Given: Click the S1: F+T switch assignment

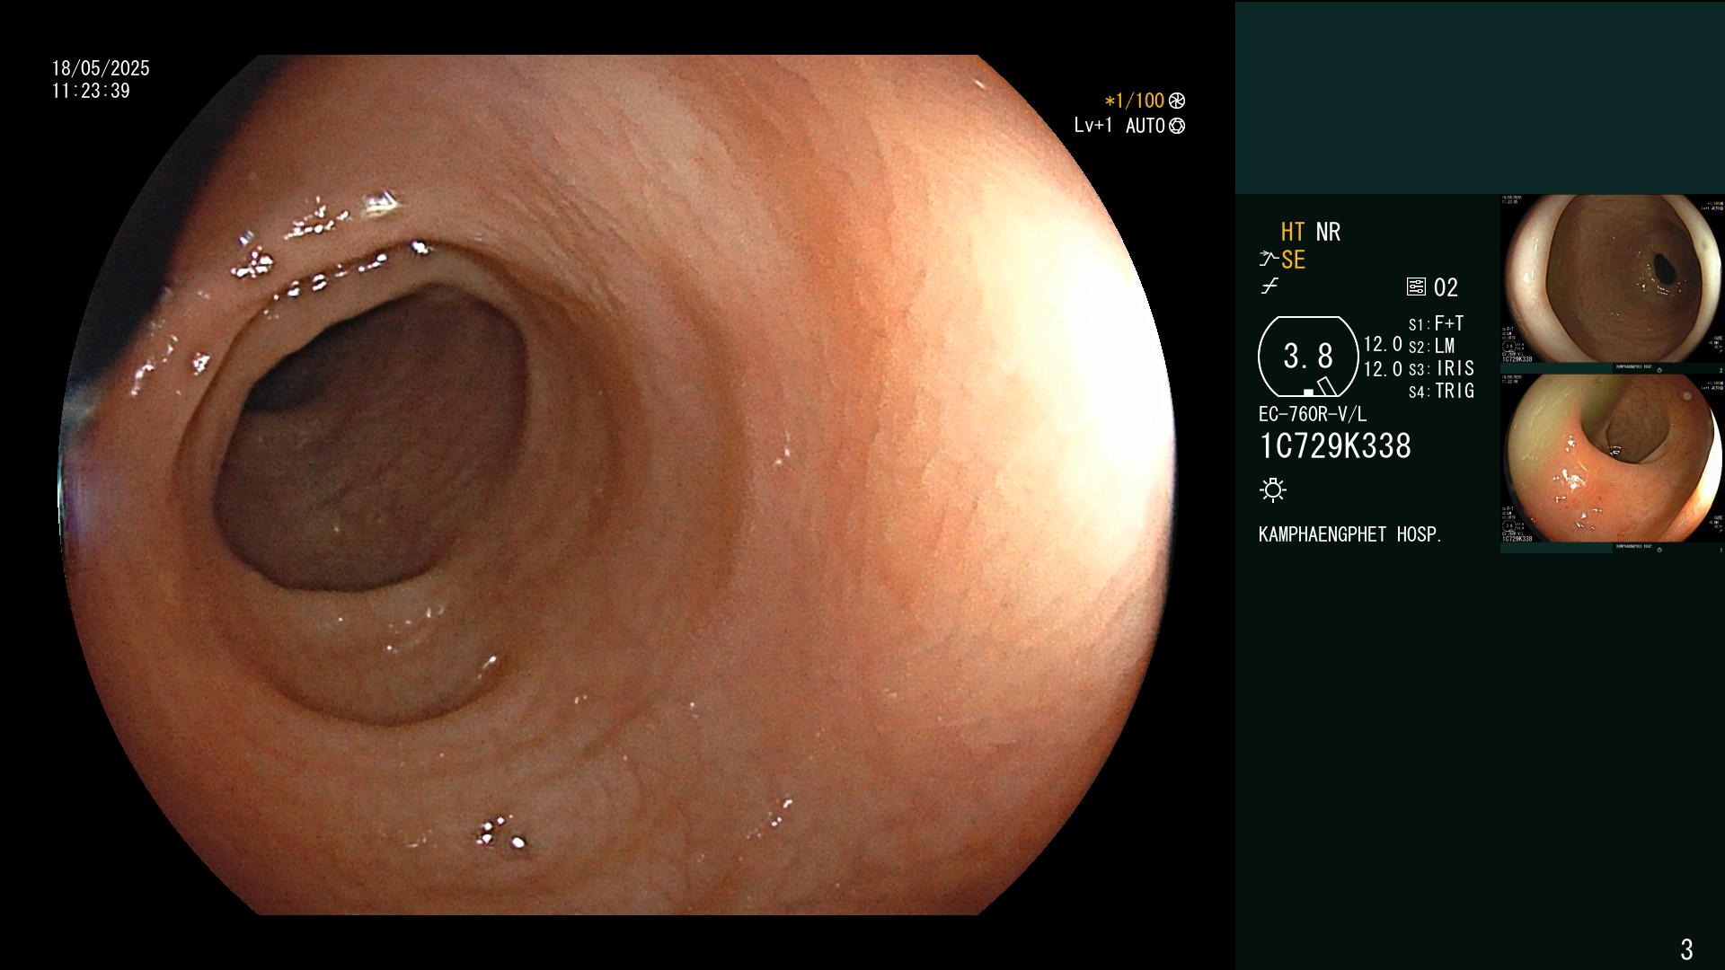Looking at the screenshot, I should point(1437,323).
